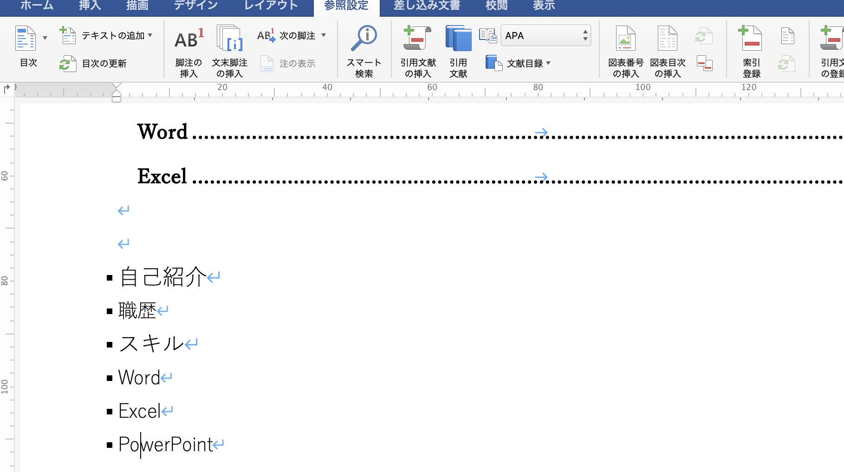Click the 目次の更新 refresh icon
844x472 pixels.
[x=68, y=64]
